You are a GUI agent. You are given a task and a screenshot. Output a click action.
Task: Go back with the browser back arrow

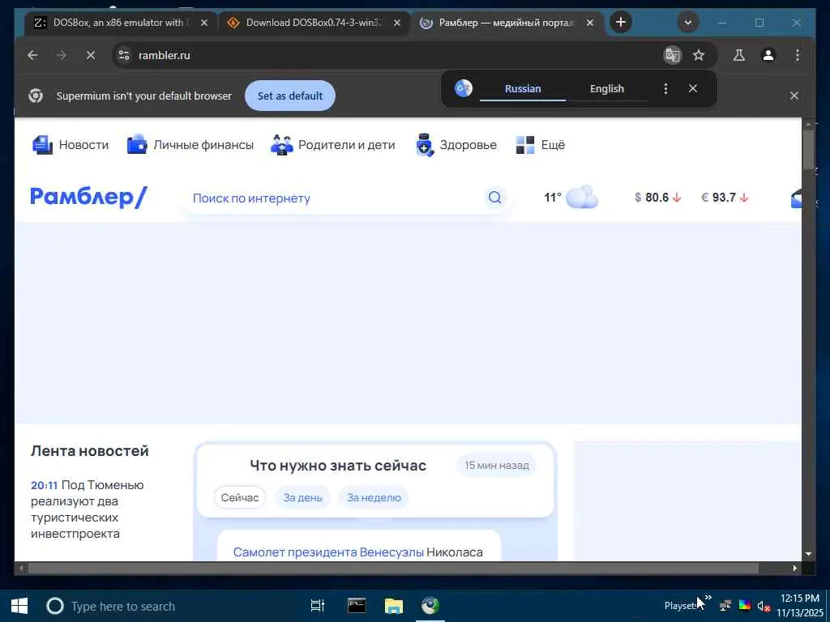pos(32,55)
